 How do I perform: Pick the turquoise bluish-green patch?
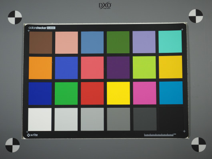click(x=170, y=42)
